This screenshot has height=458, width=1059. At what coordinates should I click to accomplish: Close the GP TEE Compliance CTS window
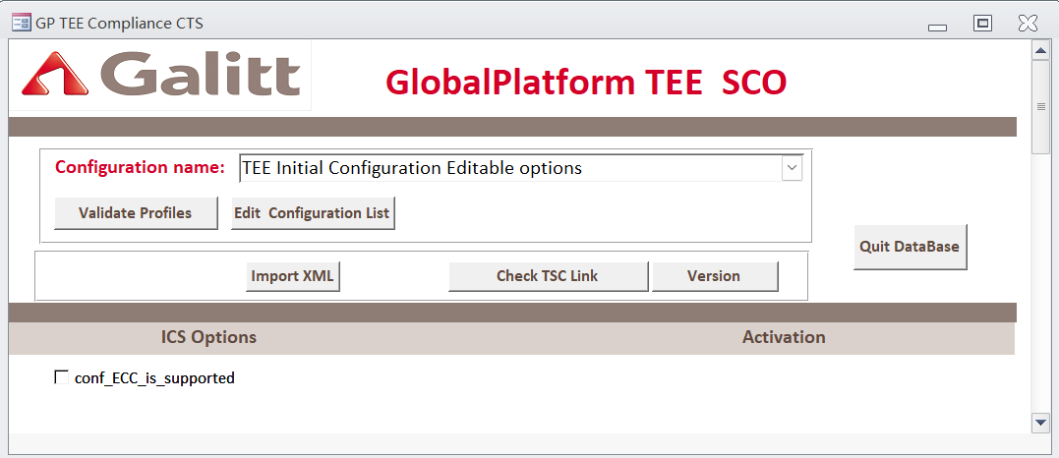[x=1028, y=24]
